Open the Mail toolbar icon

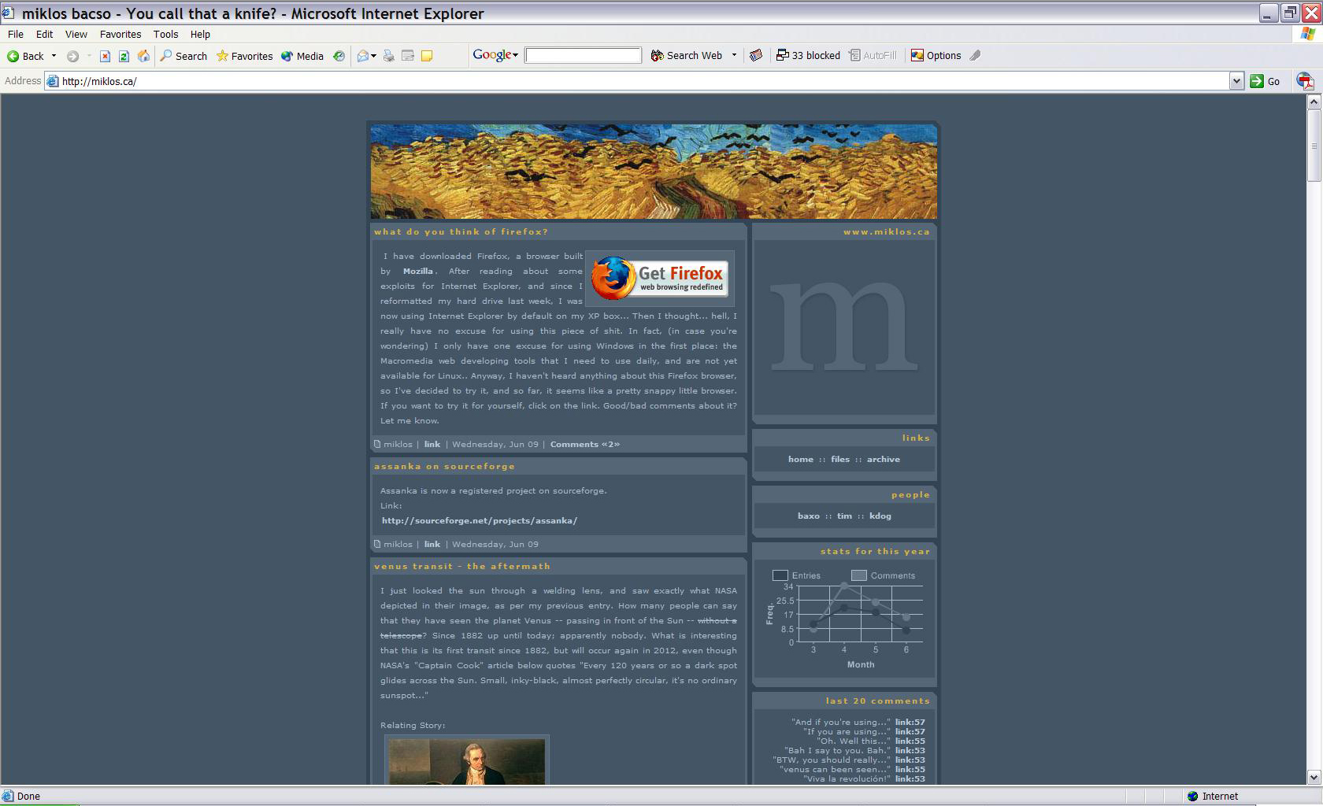tap(363, 56)
